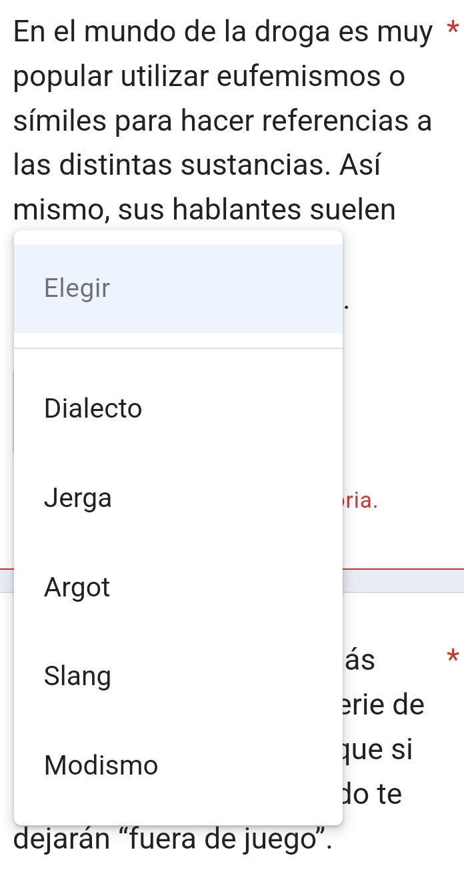Click the gray gap between question cards
Viewport: 464px width, 882px height.
tap(404, 580)
